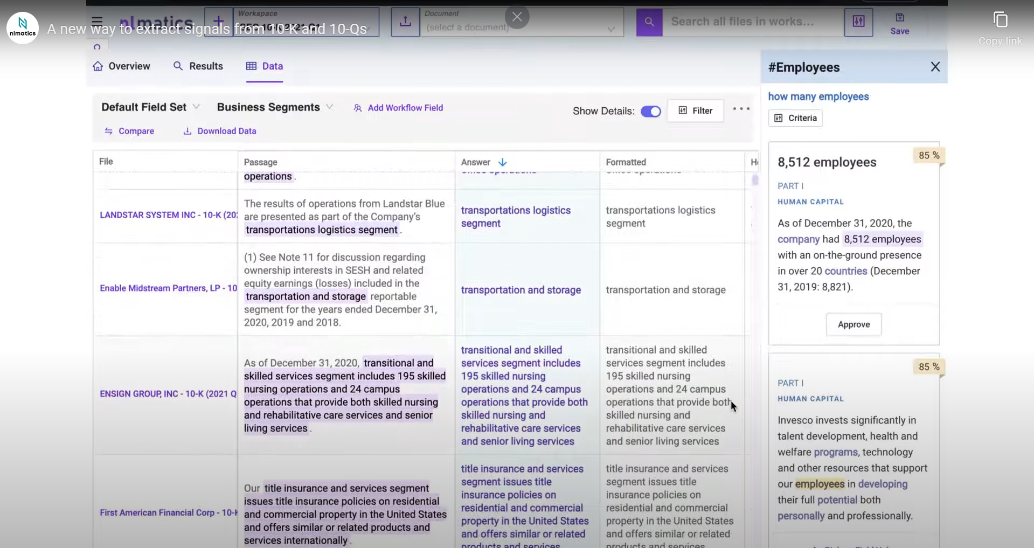Screen dimensions: 1034x548
Task: Click the formatted 'transportation and storage' cell
Action: (x=665, y=290)
